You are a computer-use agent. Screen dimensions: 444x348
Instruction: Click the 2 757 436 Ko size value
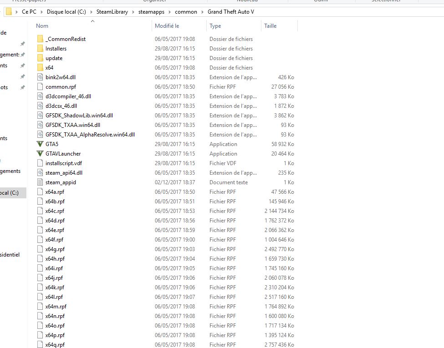tap(279, 345)
